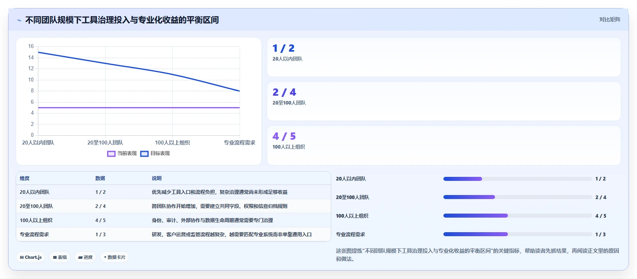Toggle the 当前表现 legend swatch
This screenshot has height=279, width=637.
point(111,154)
